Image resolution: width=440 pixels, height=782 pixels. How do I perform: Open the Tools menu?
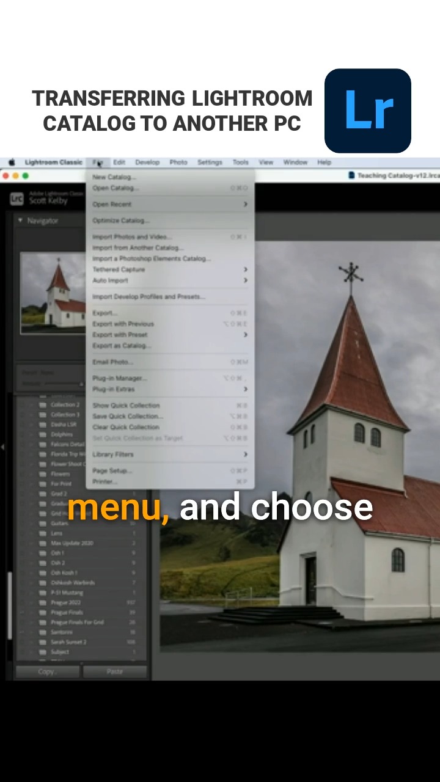point(241,163)
